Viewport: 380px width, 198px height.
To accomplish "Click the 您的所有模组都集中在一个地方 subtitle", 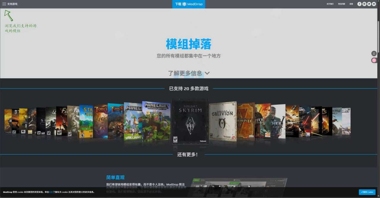I will point(189,56).
